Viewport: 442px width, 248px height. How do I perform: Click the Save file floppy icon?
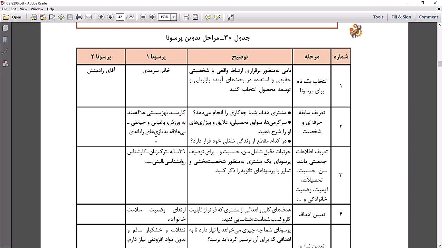pyautogui.click(x=70, y=17)
